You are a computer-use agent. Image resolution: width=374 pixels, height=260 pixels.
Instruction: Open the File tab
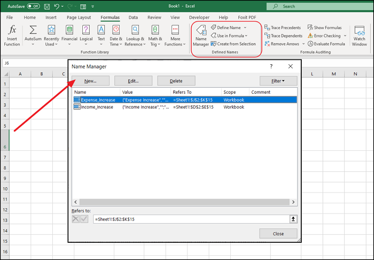point(10,18)
